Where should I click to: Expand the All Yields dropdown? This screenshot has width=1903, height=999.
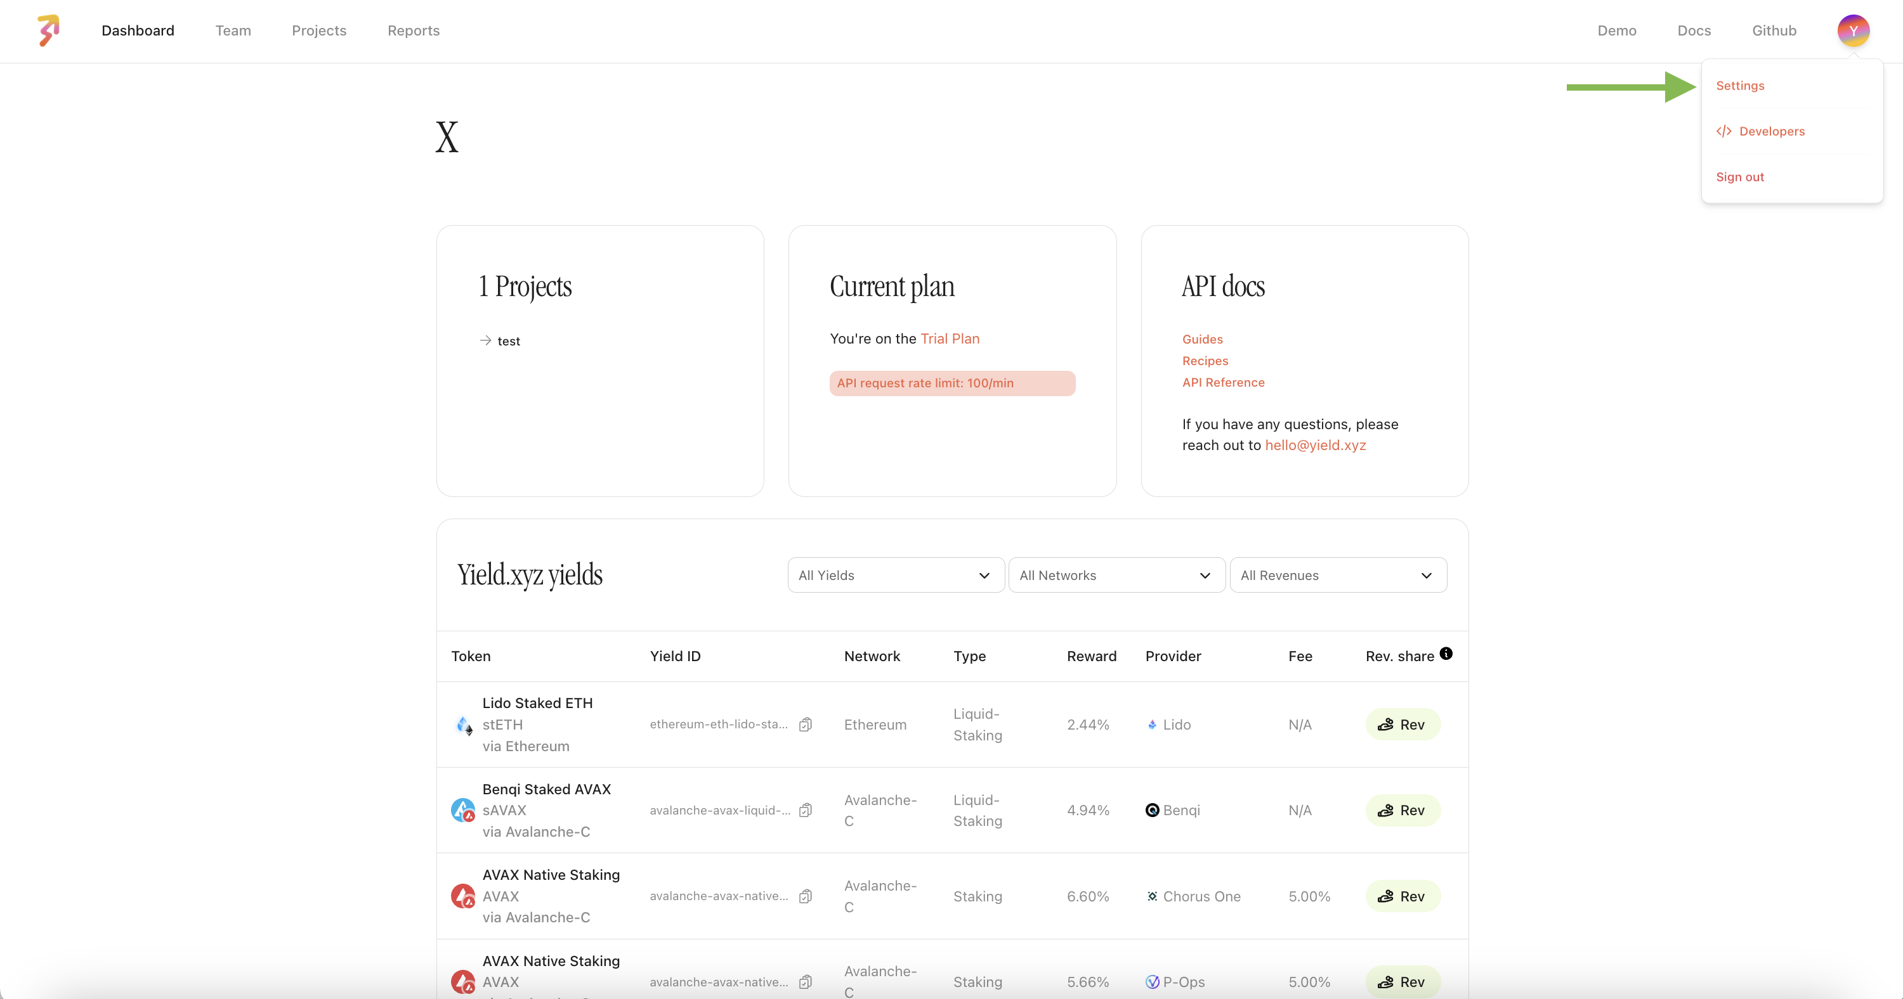[895, 575]
